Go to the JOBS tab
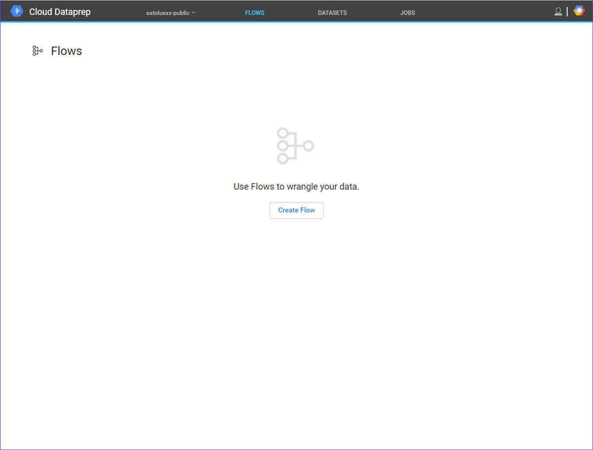The height and width of the screenshot is (450, 593). click(408, 13)
